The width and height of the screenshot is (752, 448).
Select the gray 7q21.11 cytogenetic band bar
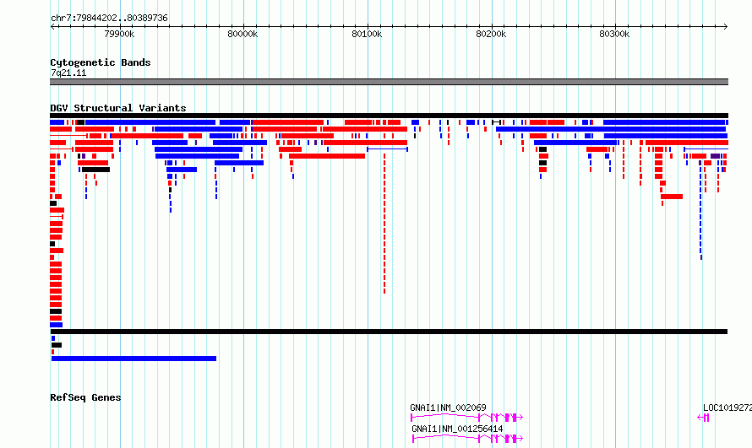(389, 82)
